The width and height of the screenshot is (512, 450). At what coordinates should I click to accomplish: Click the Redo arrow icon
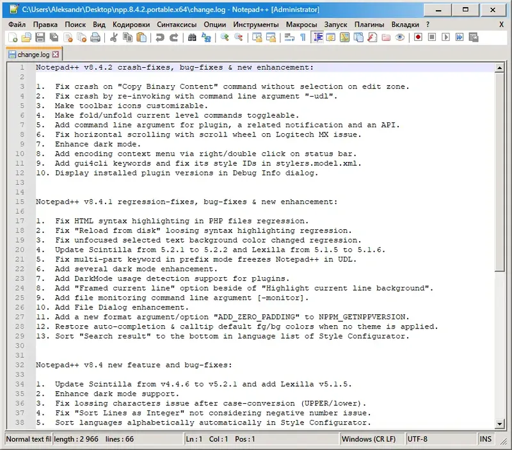click(x=173, y=38)
